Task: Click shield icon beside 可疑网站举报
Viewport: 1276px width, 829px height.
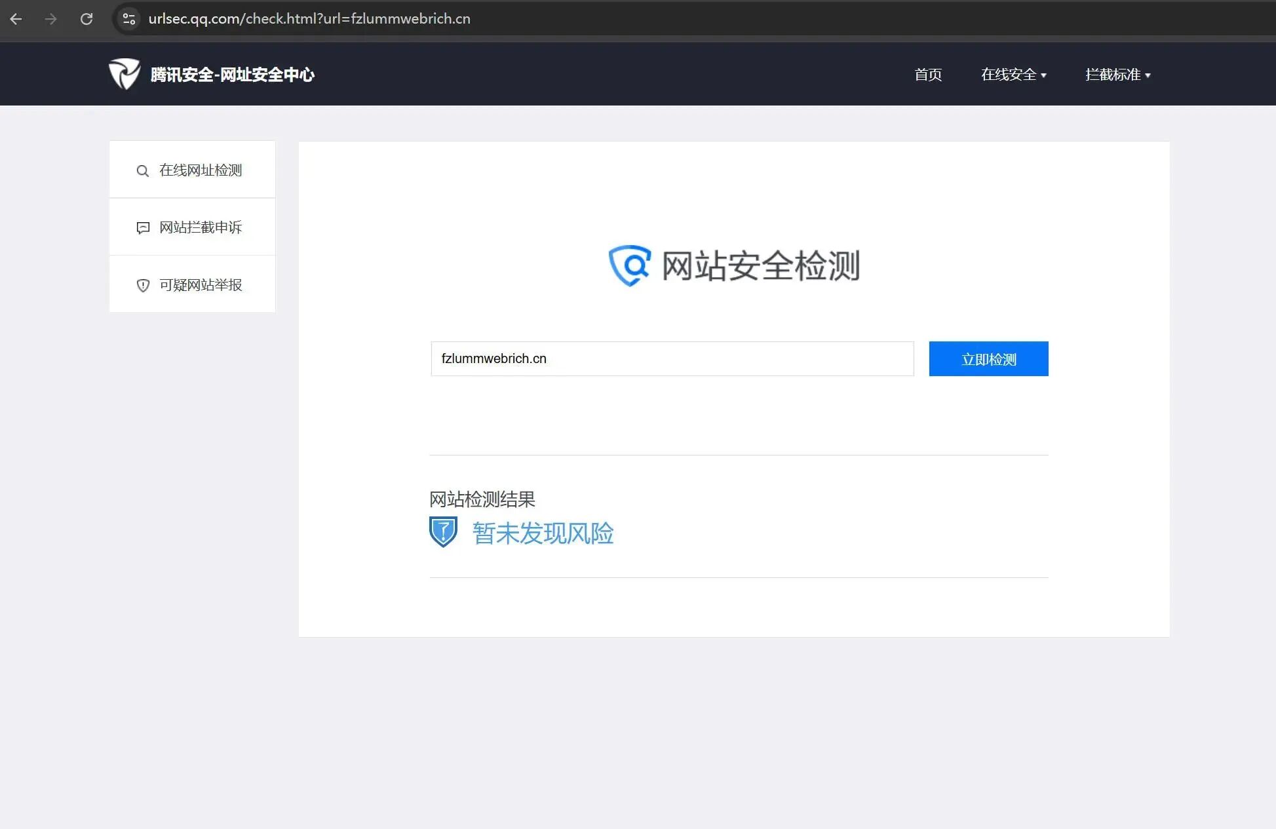Action: point(143,286)
